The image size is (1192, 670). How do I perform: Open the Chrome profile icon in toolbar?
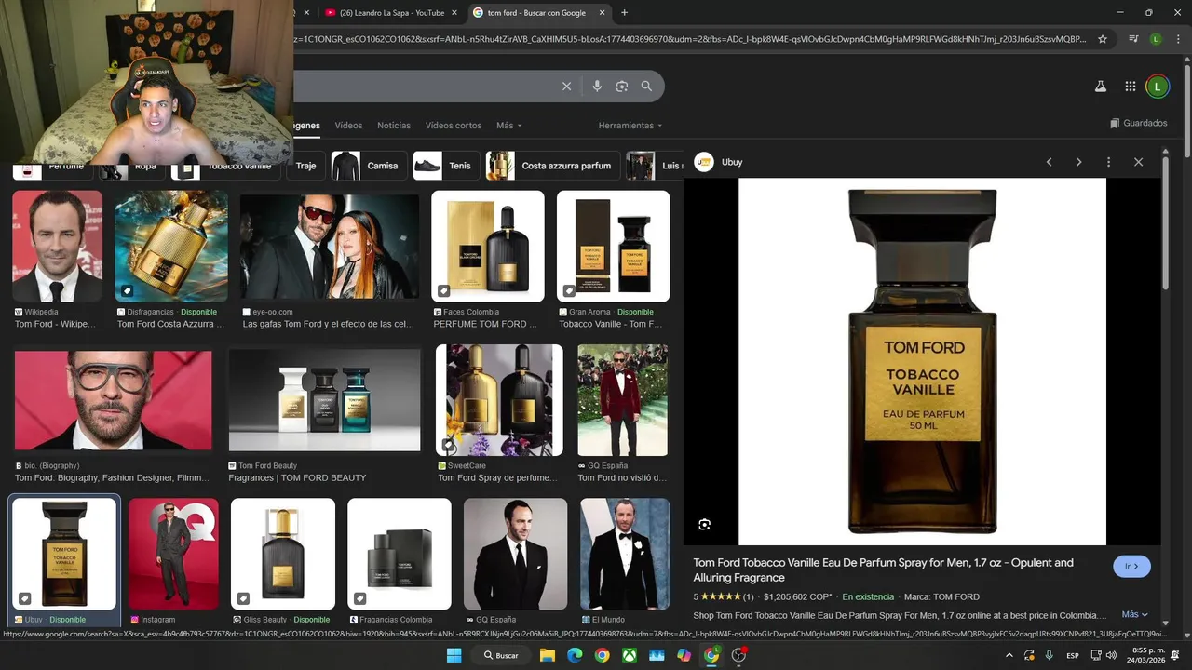tap(1156, 39)
